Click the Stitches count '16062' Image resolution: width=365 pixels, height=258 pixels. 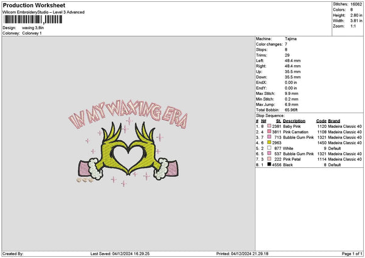356,4
